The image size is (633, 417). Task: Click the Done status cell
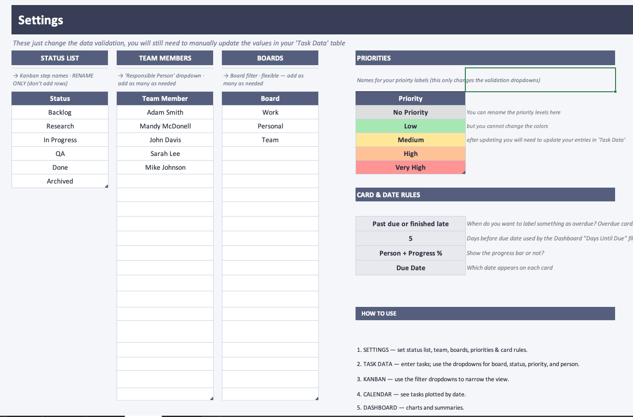[x=60, y=167]
